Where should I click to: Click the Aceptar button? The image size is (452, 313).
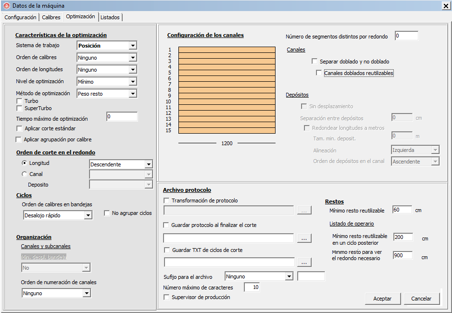383,299
